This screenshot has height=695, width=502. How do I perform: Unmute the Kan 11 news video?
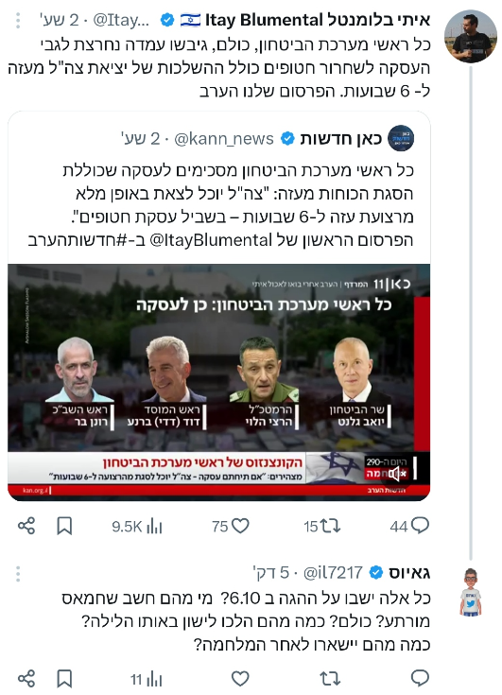(x=396, y=474)
